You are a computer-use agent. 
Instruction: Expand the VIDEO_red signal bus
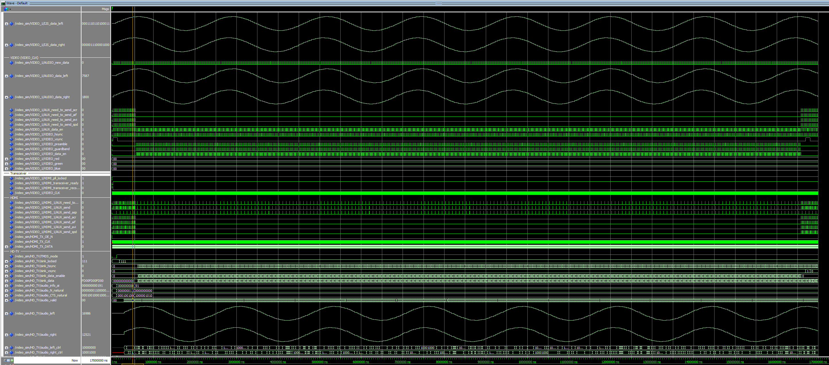6,159
